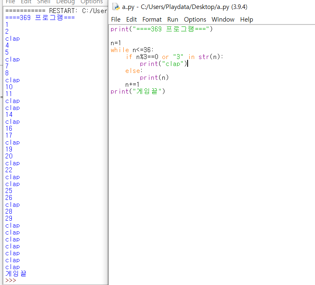Click the output number 22 in shell
Viewport: 315px width, 285px height.
pyautogui.click(x=9, y=170)
